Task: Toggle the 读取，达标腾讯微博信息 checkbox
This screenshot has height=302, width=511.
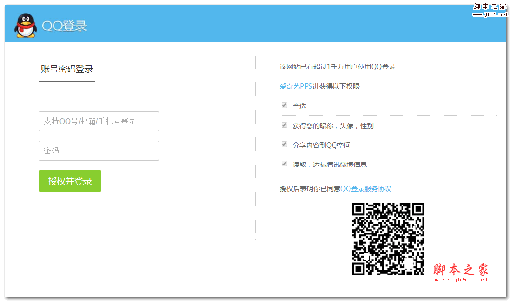Action: click(x=284, y=164)
